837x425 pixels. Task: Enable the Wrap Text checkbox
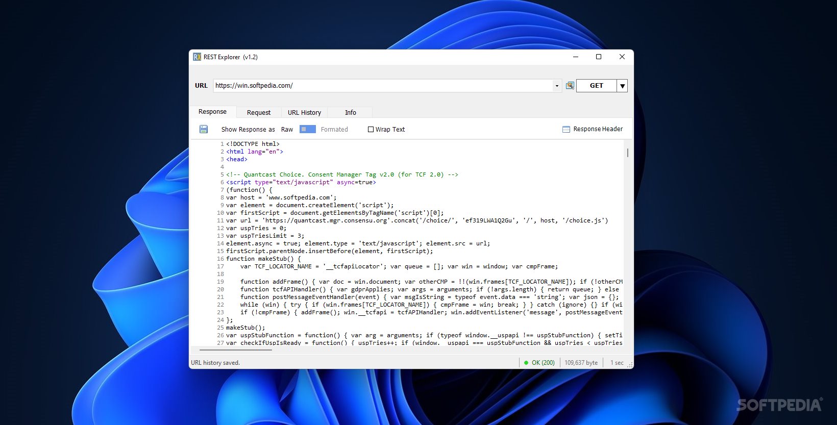coord(371,130)
